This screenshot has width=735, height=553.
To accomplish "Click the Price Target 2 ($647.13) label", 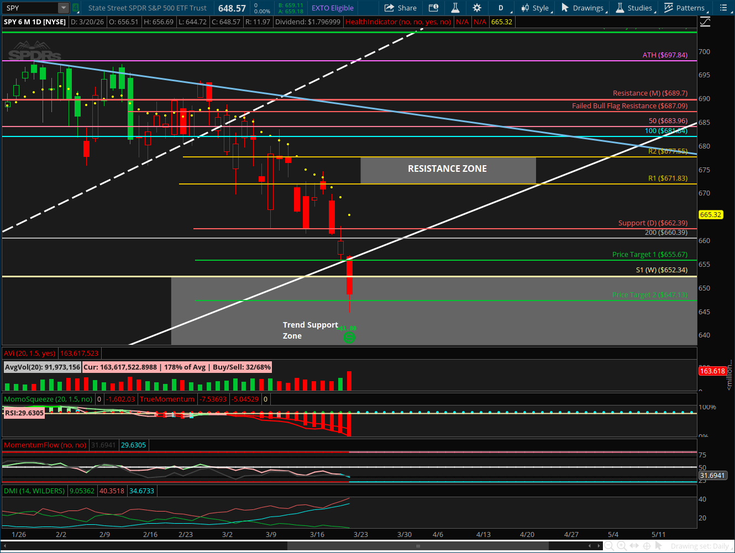I will click(650, 294).
